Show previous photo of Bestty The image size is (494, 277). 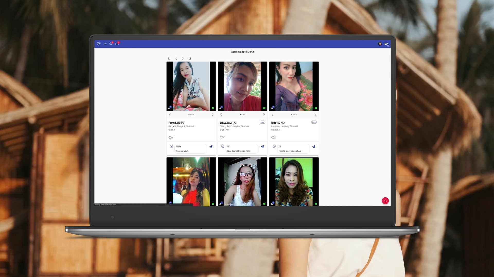(x=272, y=115)
